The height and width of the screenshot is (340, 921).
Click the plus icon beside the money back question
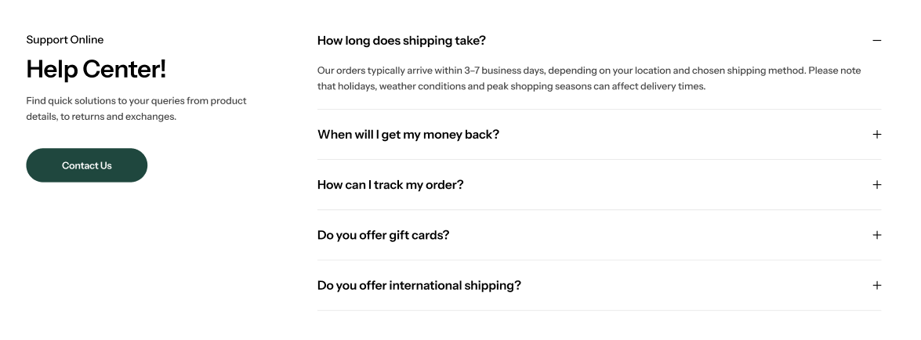coord(876,134)
